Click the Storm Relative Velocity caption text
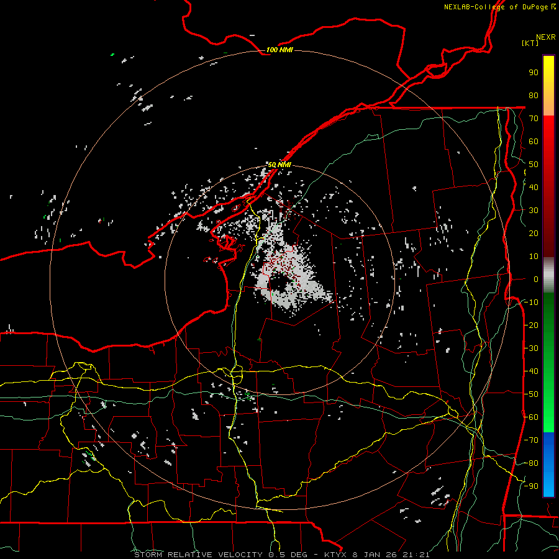559x559 pixels. click(x=281, y=555)
